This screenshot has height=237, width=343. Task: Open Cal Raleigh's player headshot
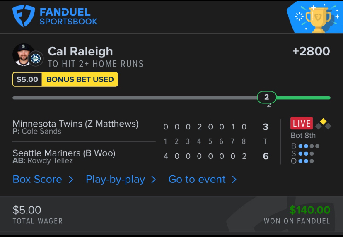pyautogui.click(x=24, y=55)
